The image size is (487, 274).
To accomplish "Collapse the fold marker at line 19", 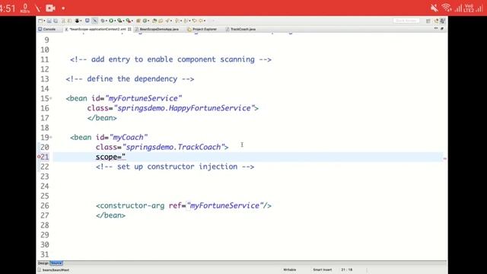I will coord(51,137).
